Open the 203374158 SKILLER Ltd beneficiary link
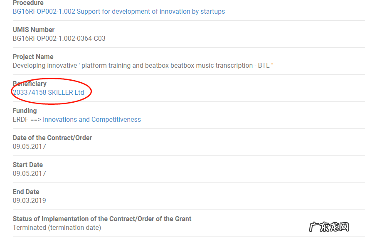365x239 pixels. click(48, 93)
